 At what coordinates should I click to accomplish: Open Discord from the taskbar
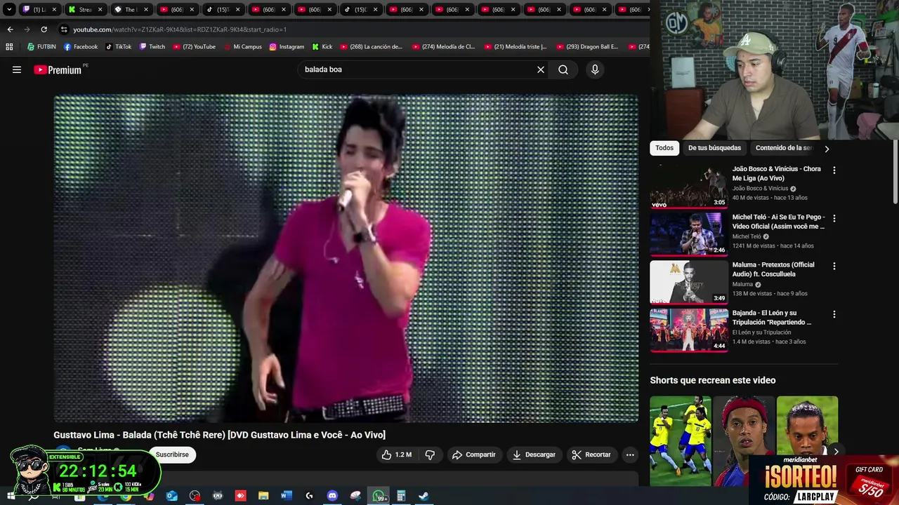[x=332, y=496]
